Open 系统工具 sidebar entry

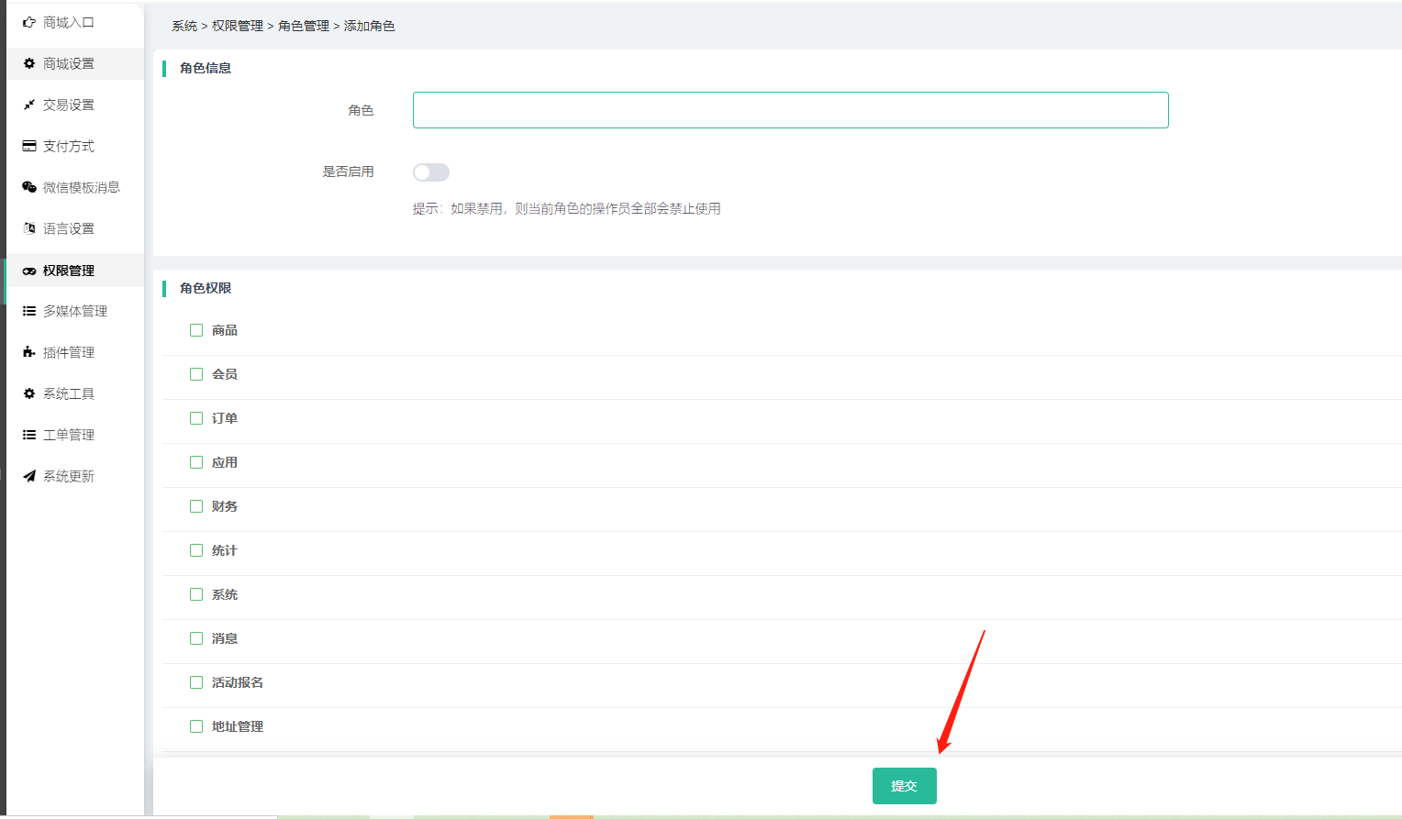[x=75, y=393]
